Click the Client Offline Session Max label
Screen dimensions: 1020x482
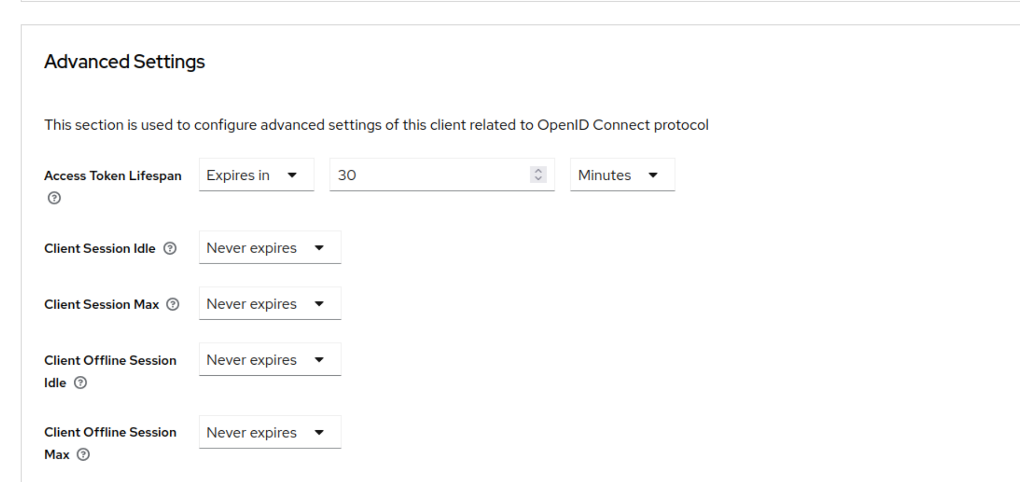(110, 432)
